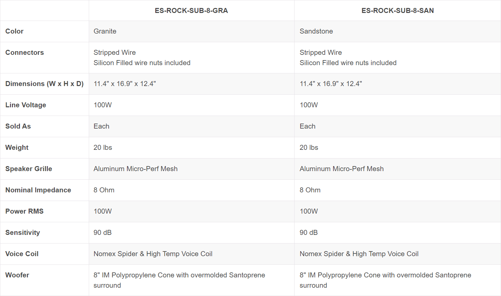Click the Aluminum Micro-Perf Mesh cell for SAN
This screenshot has height=296, width=501.
coord(341,169)
